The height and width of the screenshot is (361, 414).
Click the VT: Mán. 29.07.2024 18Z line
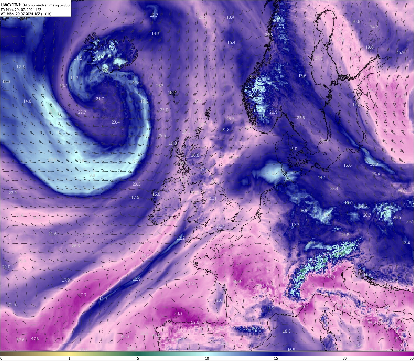coord(26,14)
